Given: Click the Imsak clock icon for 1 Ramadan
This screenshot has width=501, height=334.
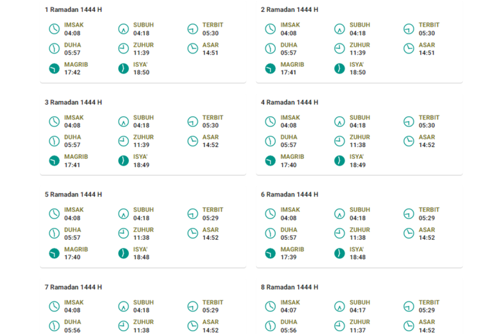Looking at the screenshot, I should tap(54, 29).
